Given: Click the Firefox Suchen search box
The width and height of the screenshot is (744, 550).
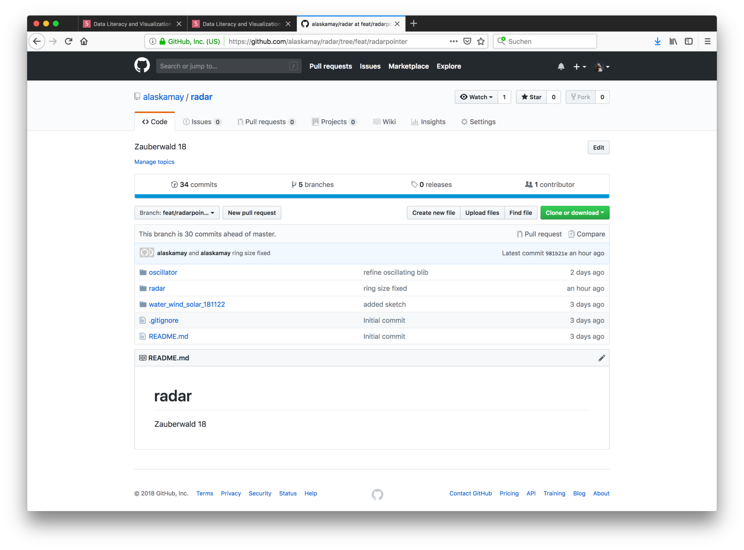Looking at the screenshot, I should (545, 41).
